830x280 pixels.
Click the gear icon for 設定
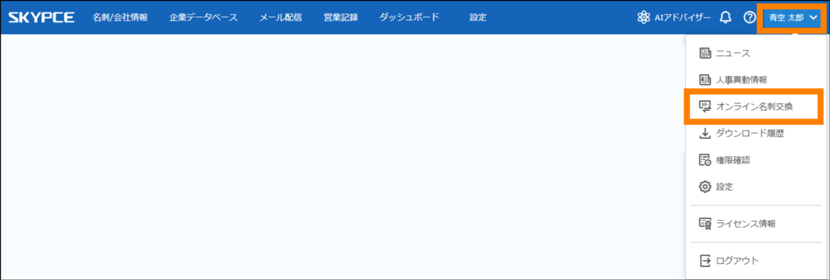tap(705, 187)
